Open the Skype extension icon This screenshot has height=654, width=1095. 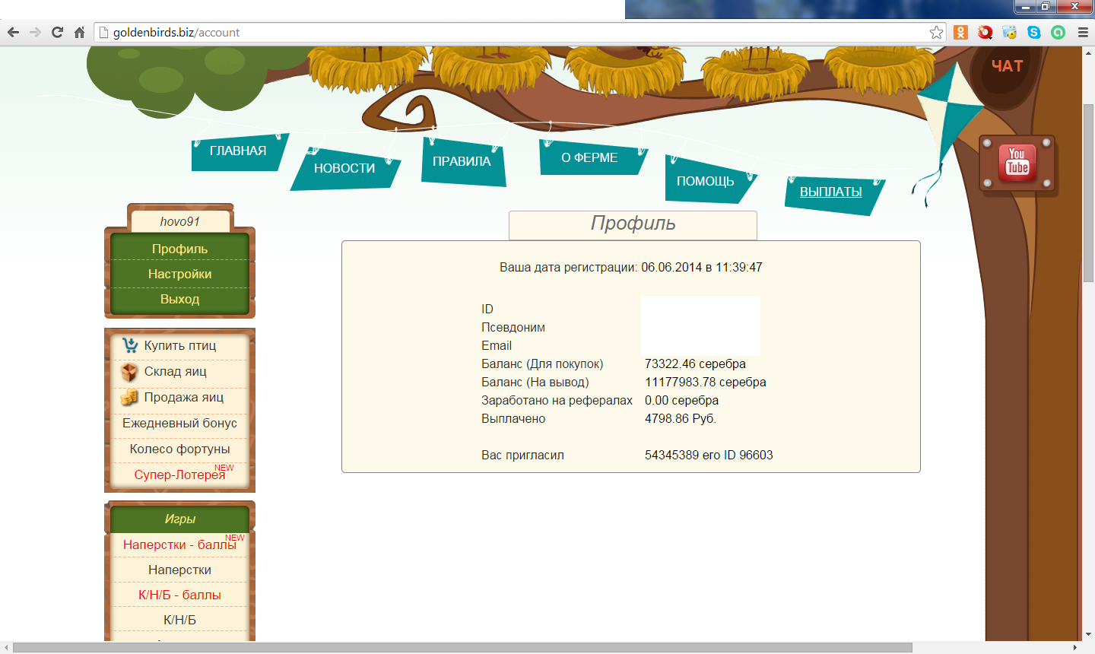(x=1033, y=33)
